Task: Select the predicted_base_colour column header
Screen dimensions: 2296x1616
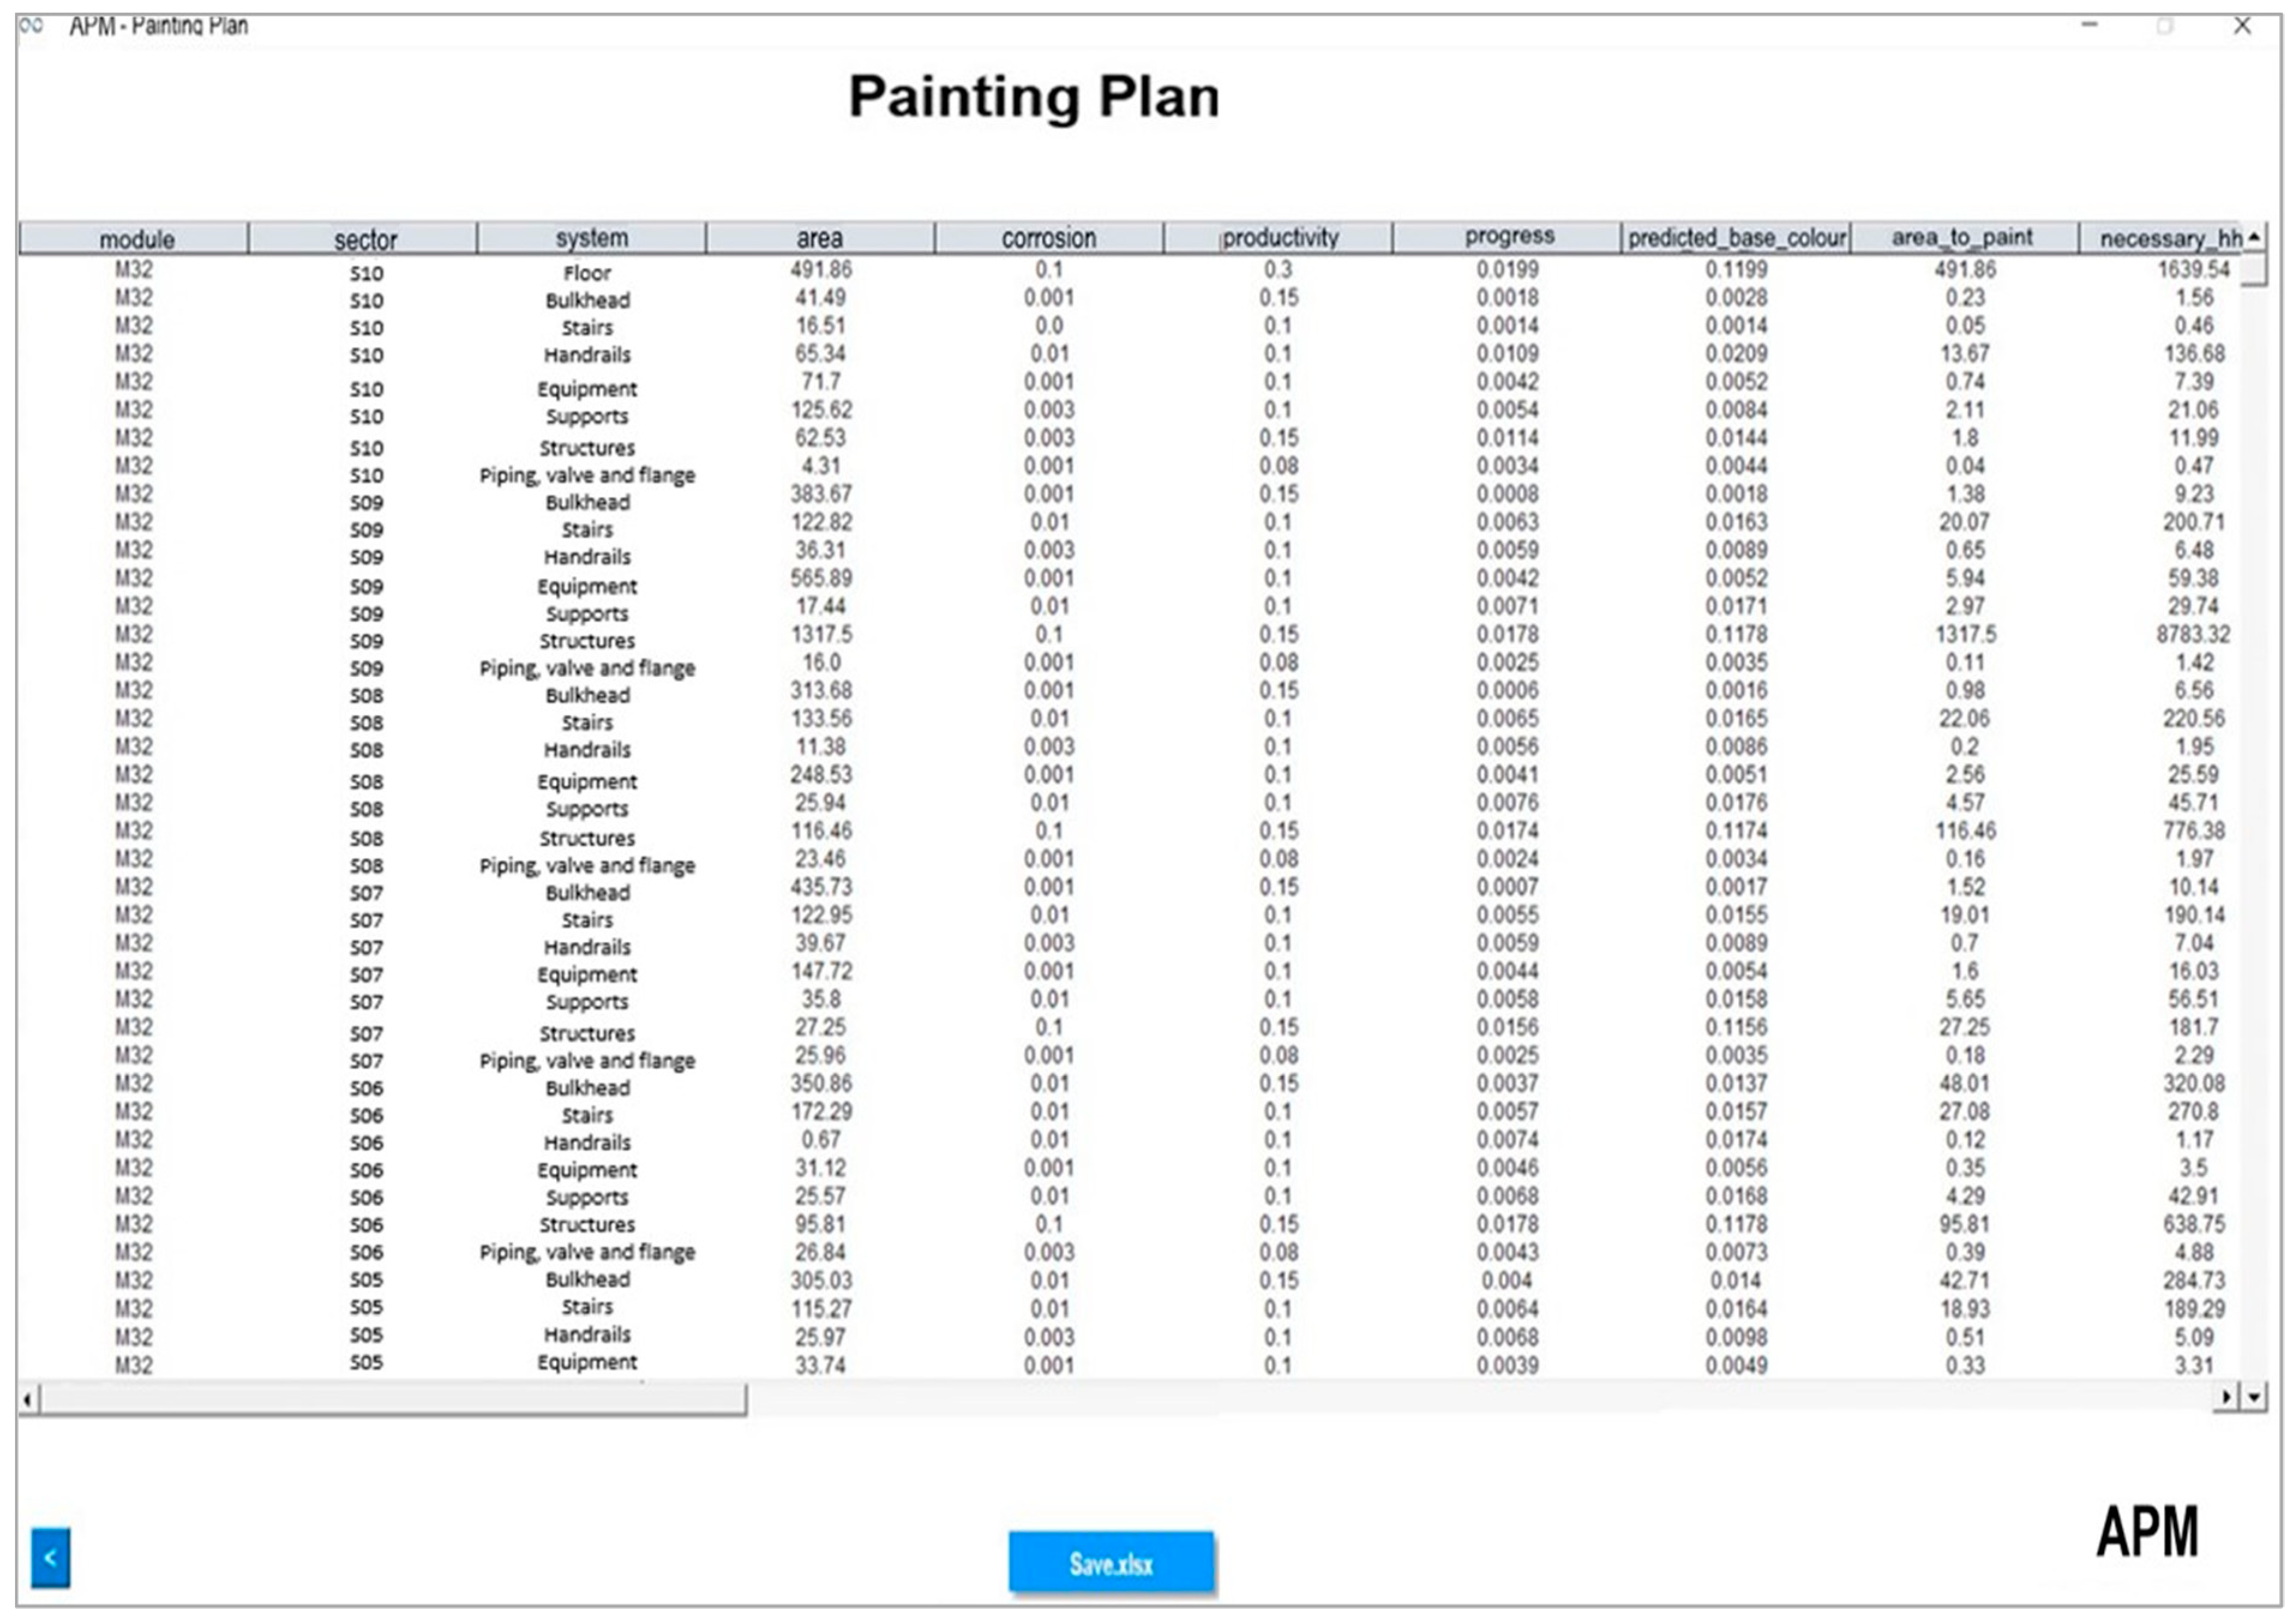Action: tap(1736, 238)
